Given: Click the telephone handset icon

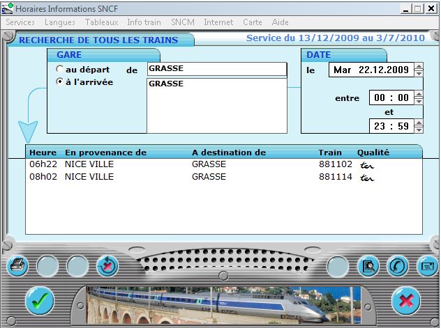Looking at the screenshot, I should point(397,265).
